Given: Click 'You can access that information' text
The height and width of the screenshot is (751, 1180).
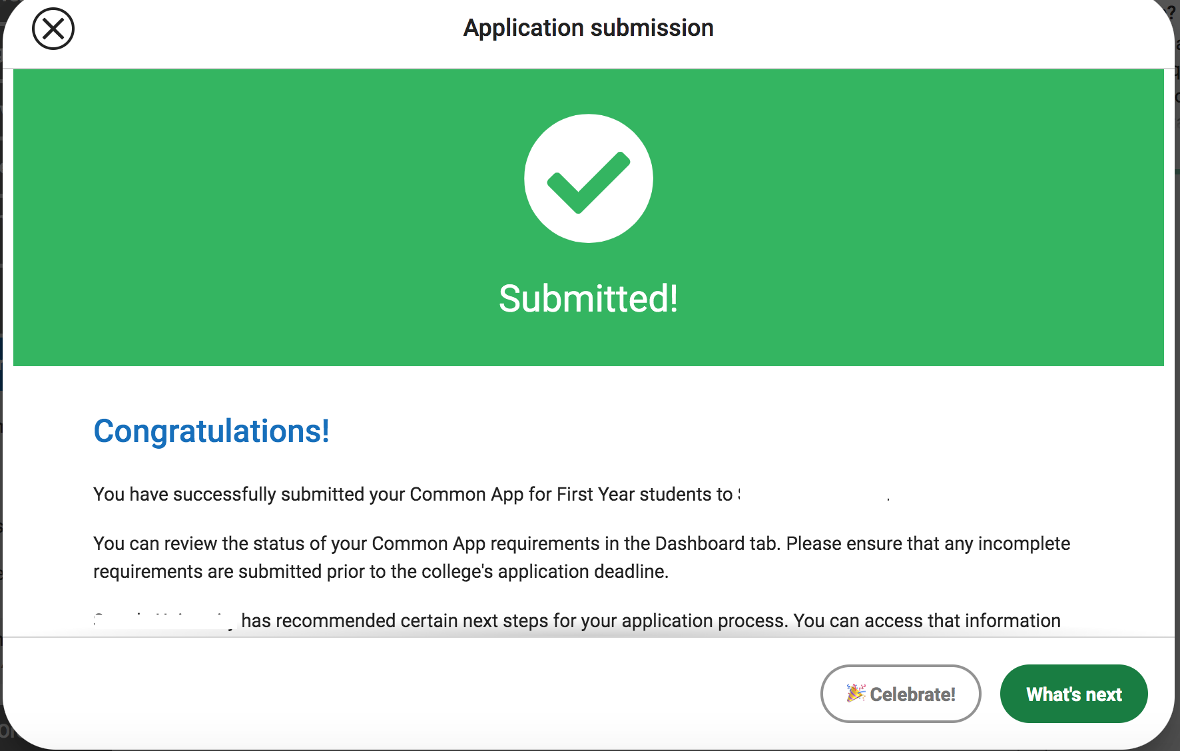Looking at the screenshot, I should 927,621.
